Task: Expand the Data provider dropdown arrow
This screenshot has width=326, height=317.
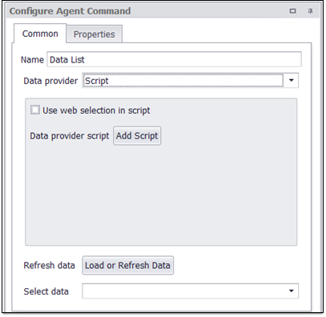Action: click(292, 80)
